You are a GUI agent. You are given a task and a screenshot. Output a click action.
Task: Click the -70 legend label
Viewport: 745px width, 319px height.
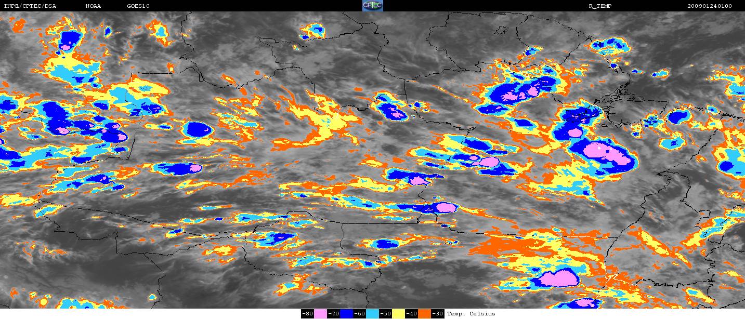333,314
